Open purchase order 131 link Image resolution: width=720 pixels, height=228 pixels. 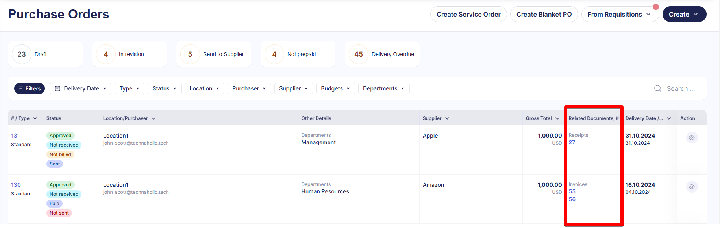click(x=15, y=136)
